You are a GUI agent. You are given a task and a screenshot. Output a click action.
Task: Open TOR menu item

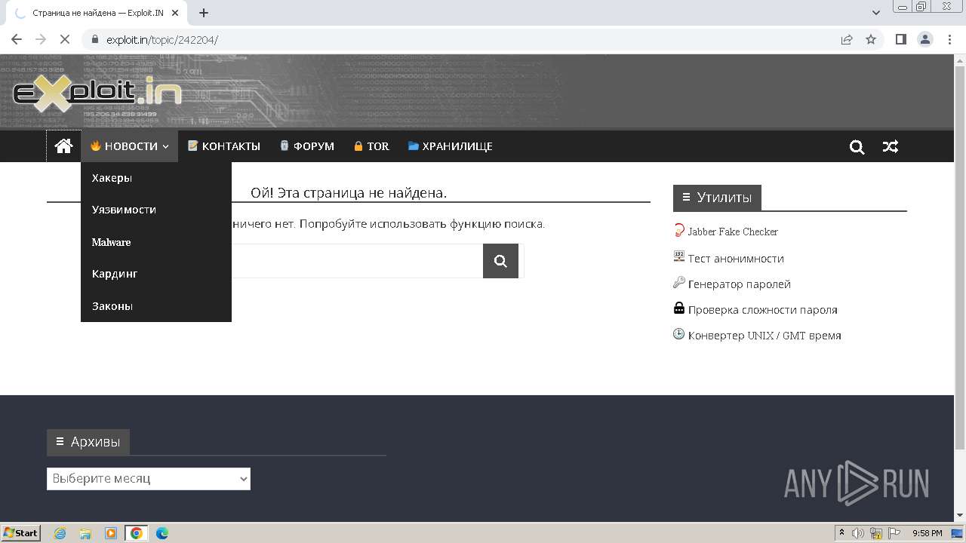click(x=371, y=146)
